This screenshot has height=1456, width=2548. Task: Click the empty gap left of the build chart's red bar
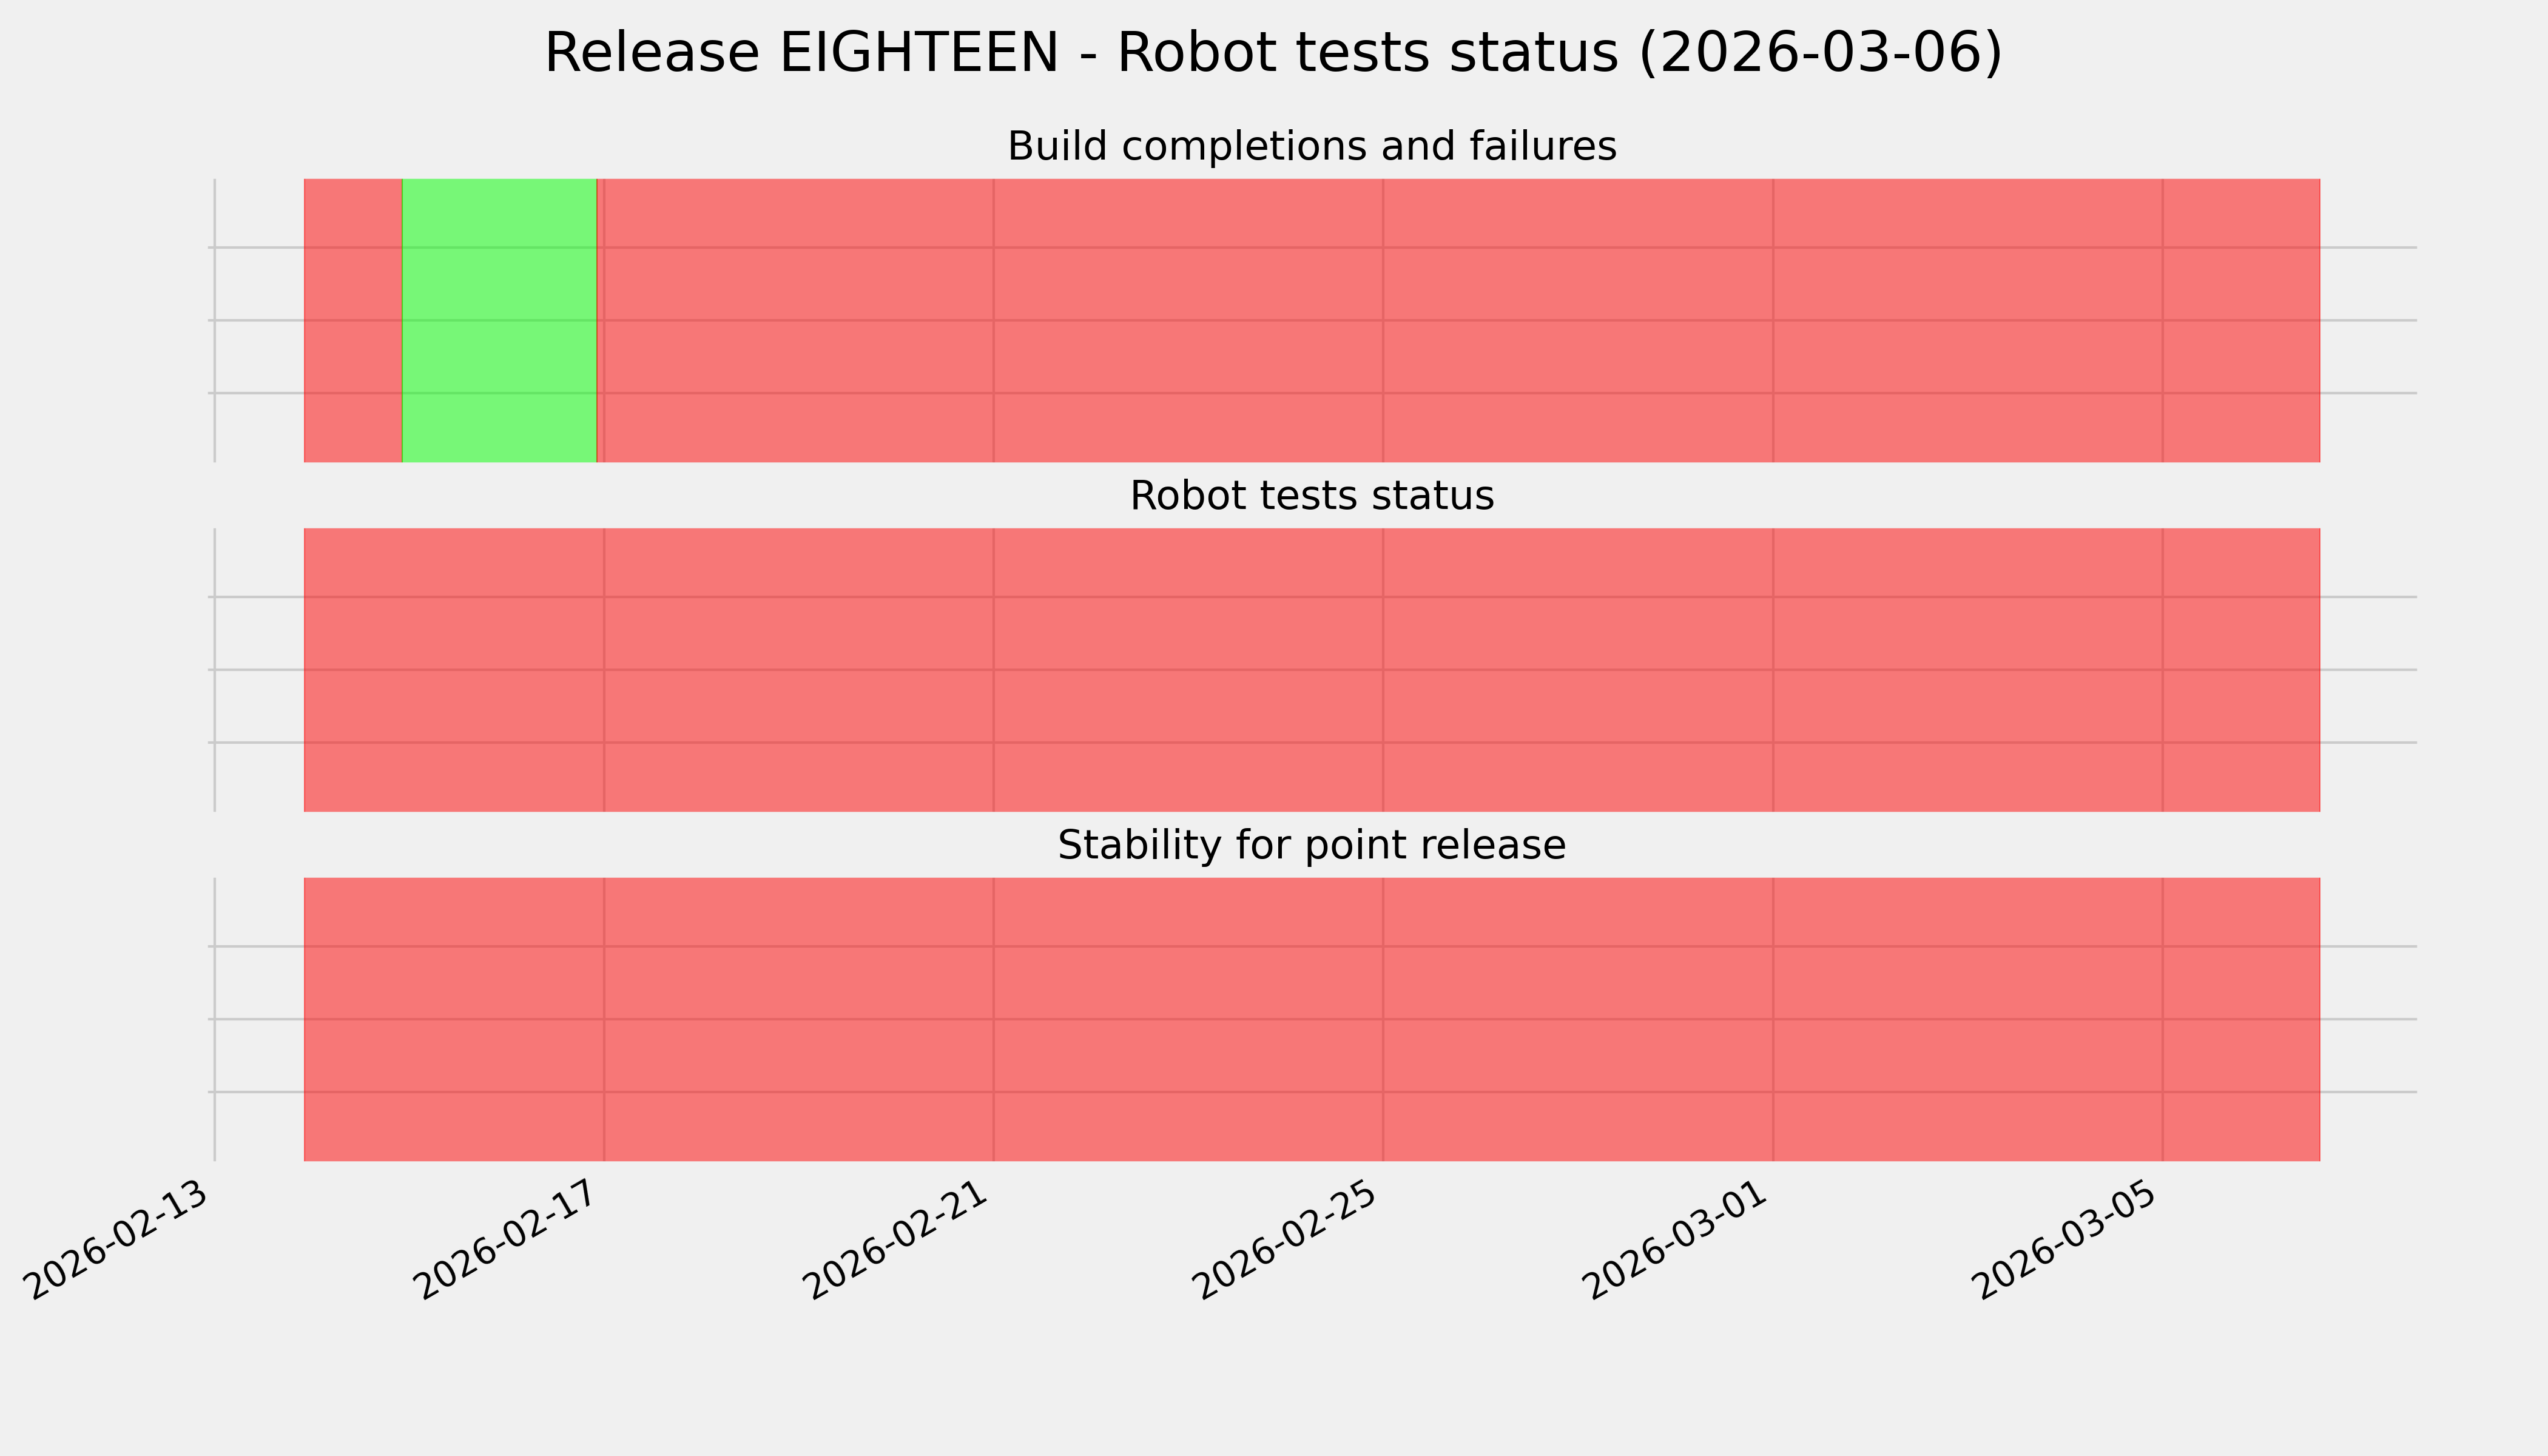[259, 320]
